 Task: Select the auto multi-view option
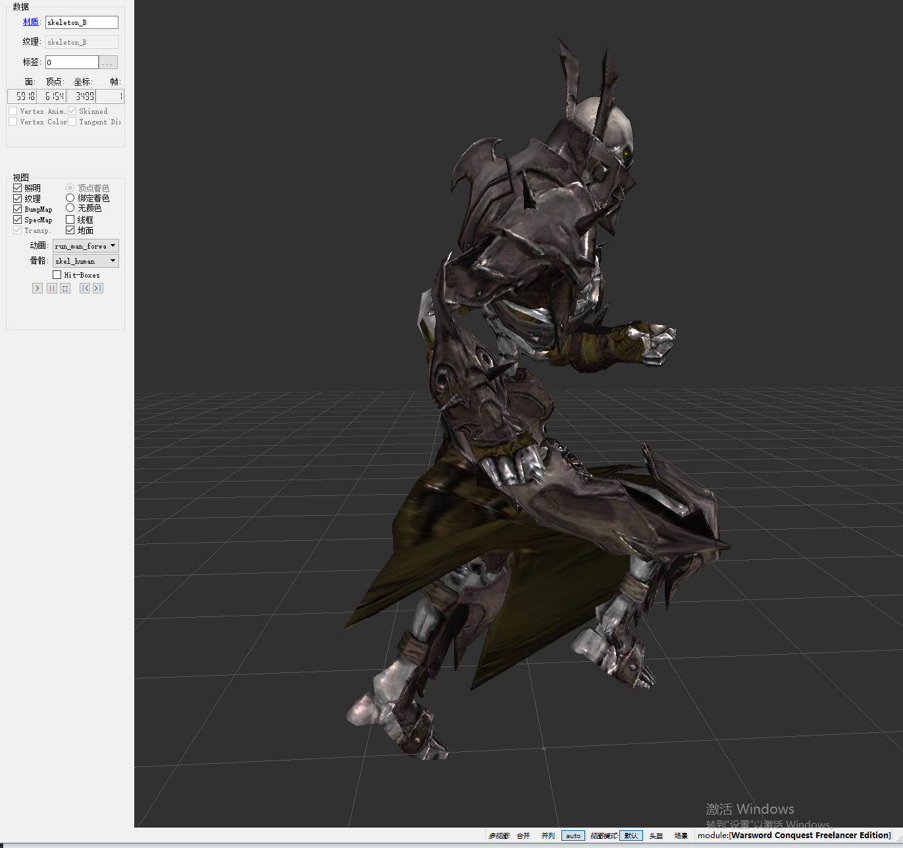(x=573, y=836)
